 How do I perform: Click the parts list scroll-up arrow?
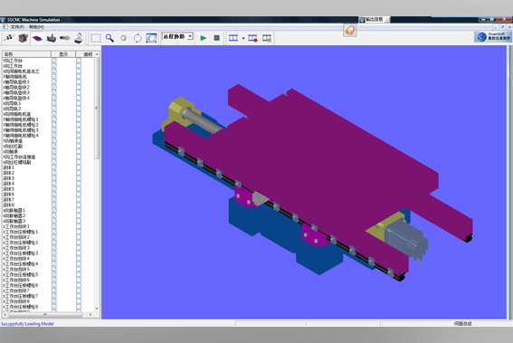(97, 54)
